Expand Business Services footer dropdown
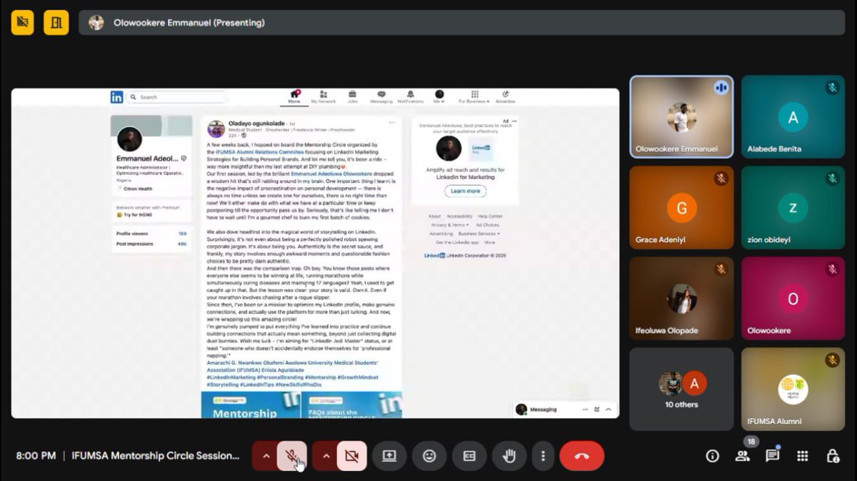 pos(479,233)
